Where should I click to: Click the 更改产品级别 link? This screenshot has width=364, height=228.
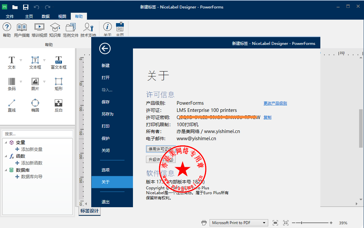pyautogui.click(x=275, y=103)
